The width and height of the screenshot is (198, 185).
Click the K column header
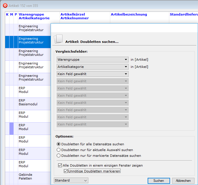(x=7, y=14)
